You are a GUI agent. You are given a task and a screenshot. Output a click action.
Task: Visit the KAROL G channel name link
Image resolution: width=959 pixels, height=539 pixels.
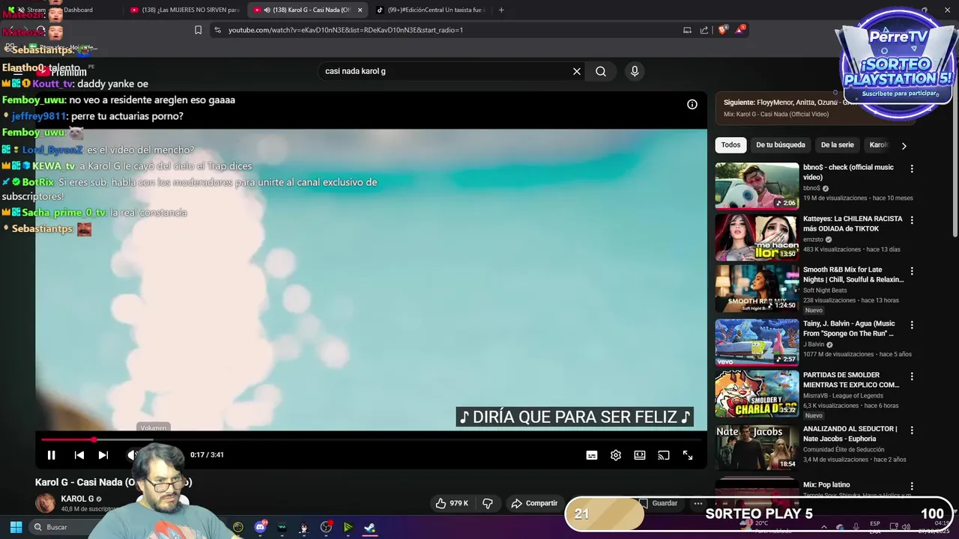pos(77,499)
